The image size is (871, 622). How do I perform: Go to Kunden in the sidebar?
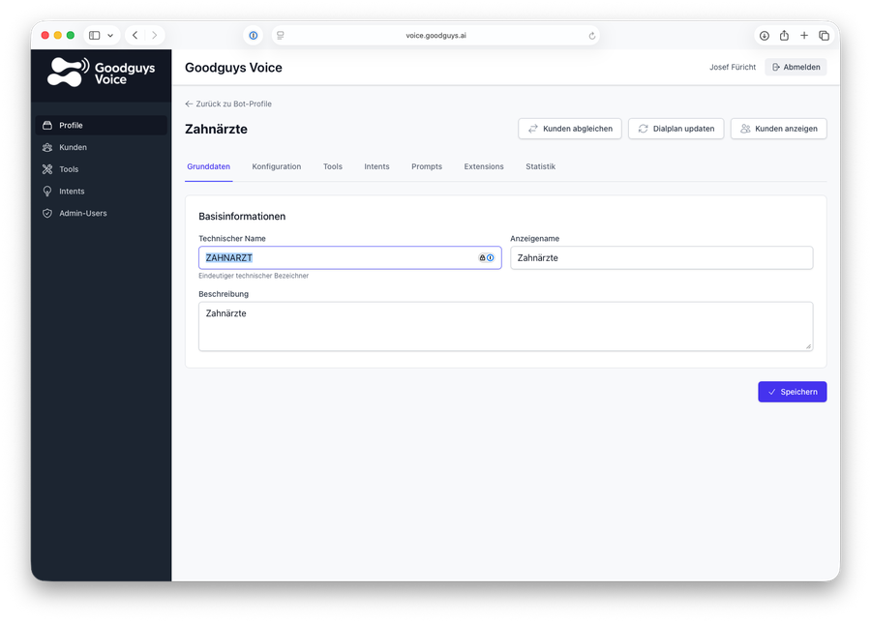coord(73,147)
